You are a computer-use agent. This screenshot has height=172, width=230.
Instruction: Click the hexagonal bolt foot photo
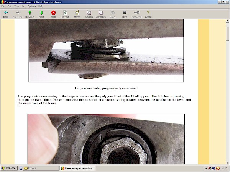point(106,139)
